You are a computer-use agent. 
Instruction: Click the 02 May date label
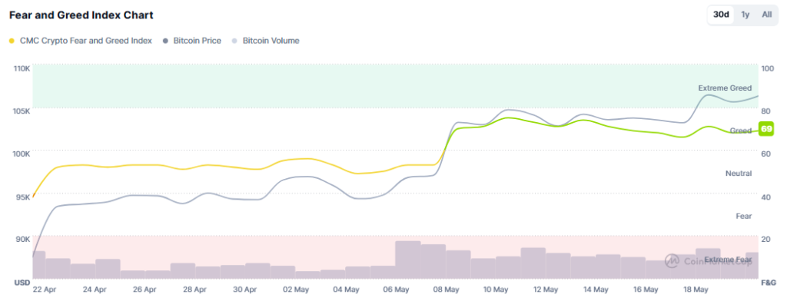pyautogui.click(x=295, y=290)
